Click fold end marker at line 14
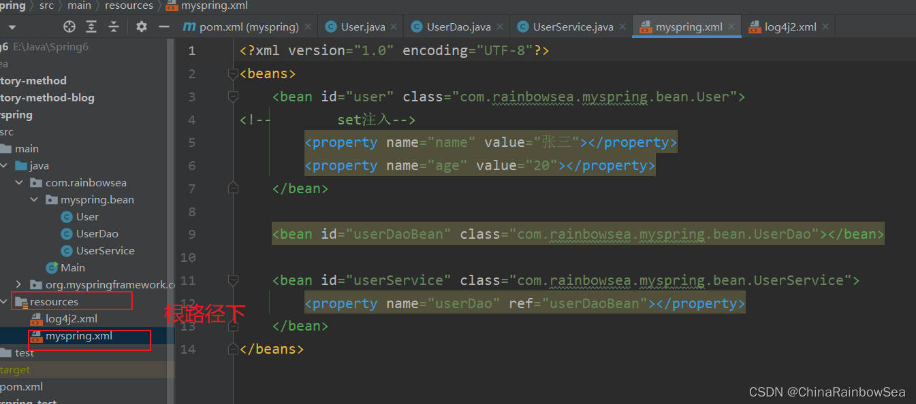 [234, 349]
